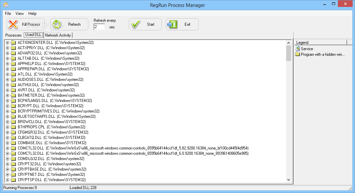Click folder icon of ACTIONCENTER.DLL
355x193 pixels.
(x=14, y=42)
